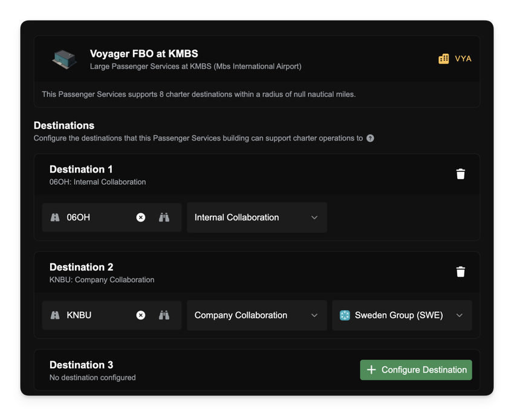The height and width of the screenshot is (416, 514).
Task: Click the help question mark icon
Action: [x=370, y=138]
